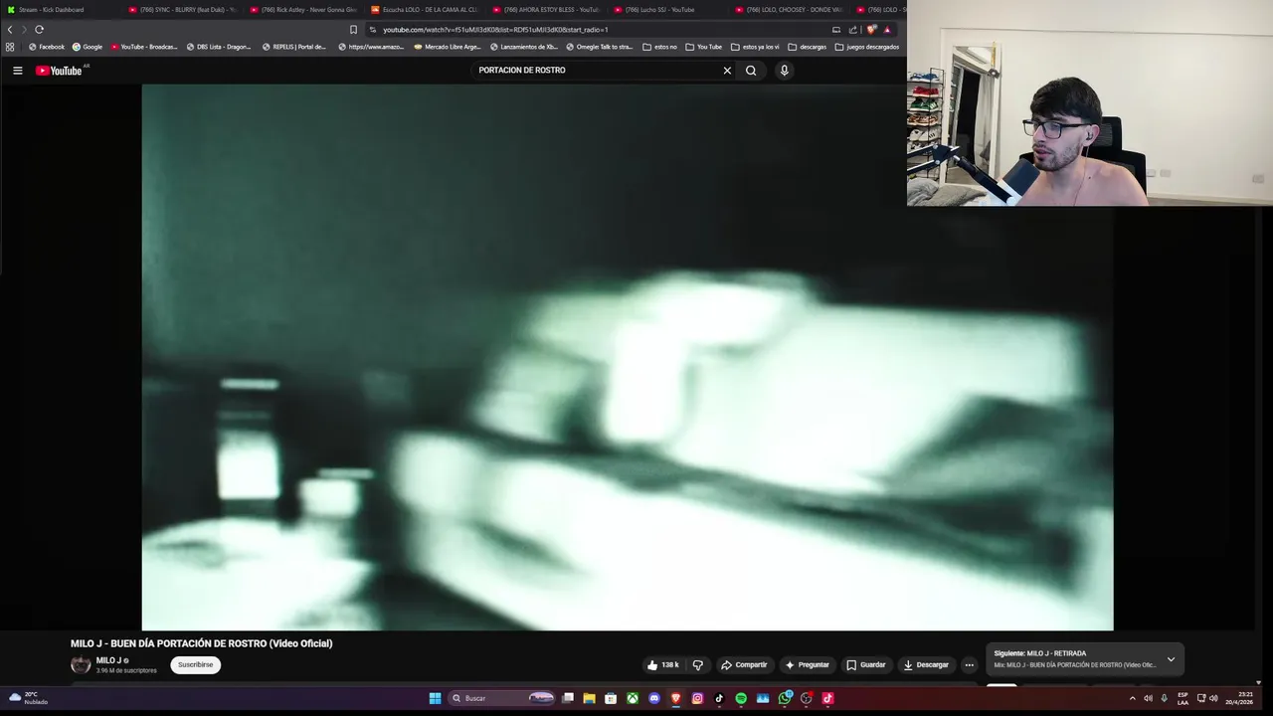Open browser apps grid in bookmarks bar

[x=10, y=47]
